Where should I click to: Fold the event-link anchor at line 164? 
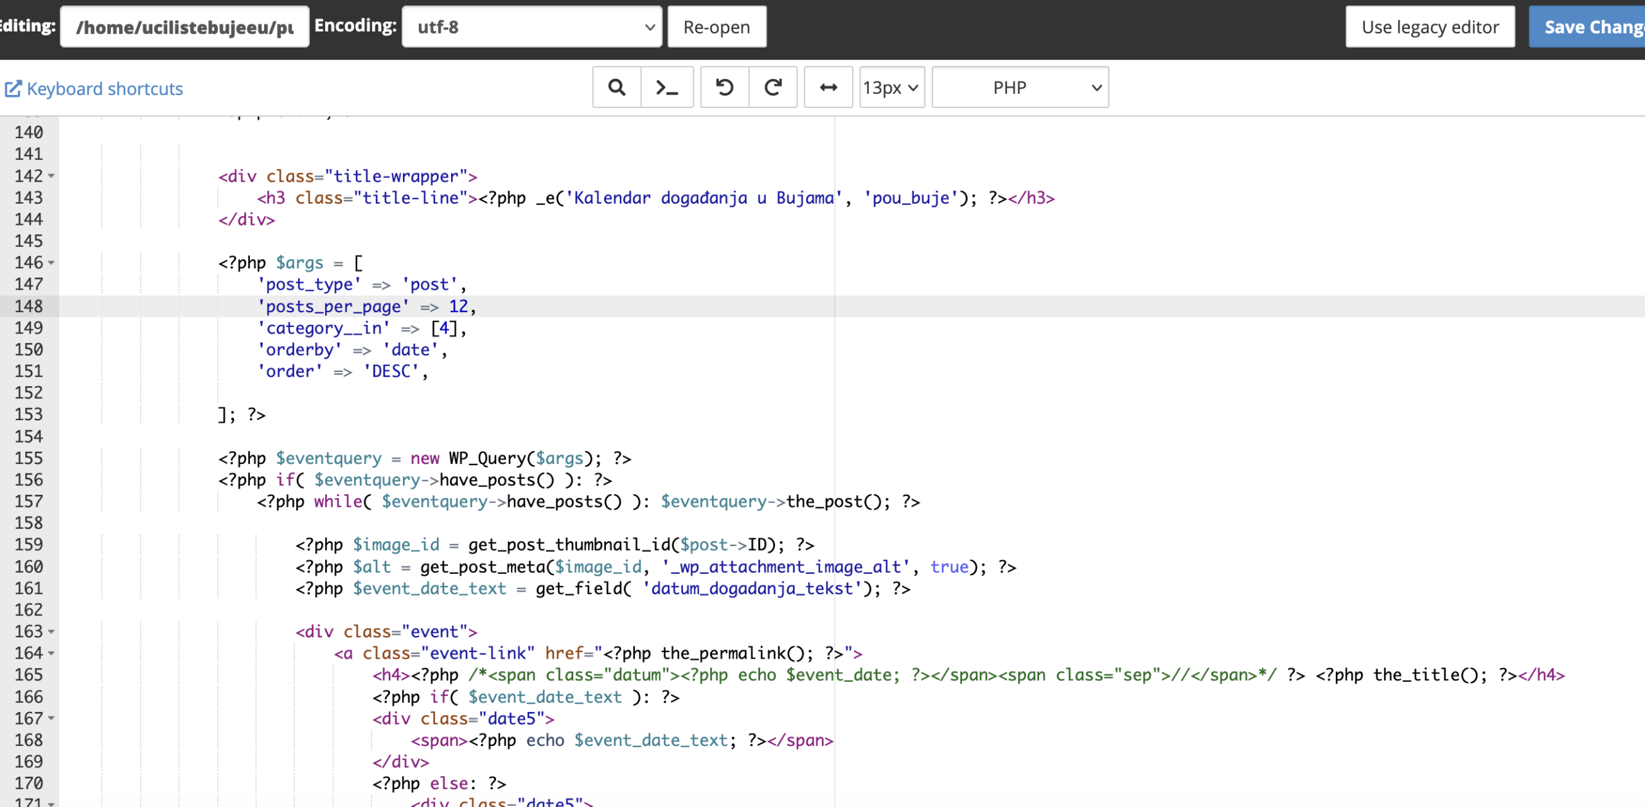pyautogui.click(x=51, y=653)
